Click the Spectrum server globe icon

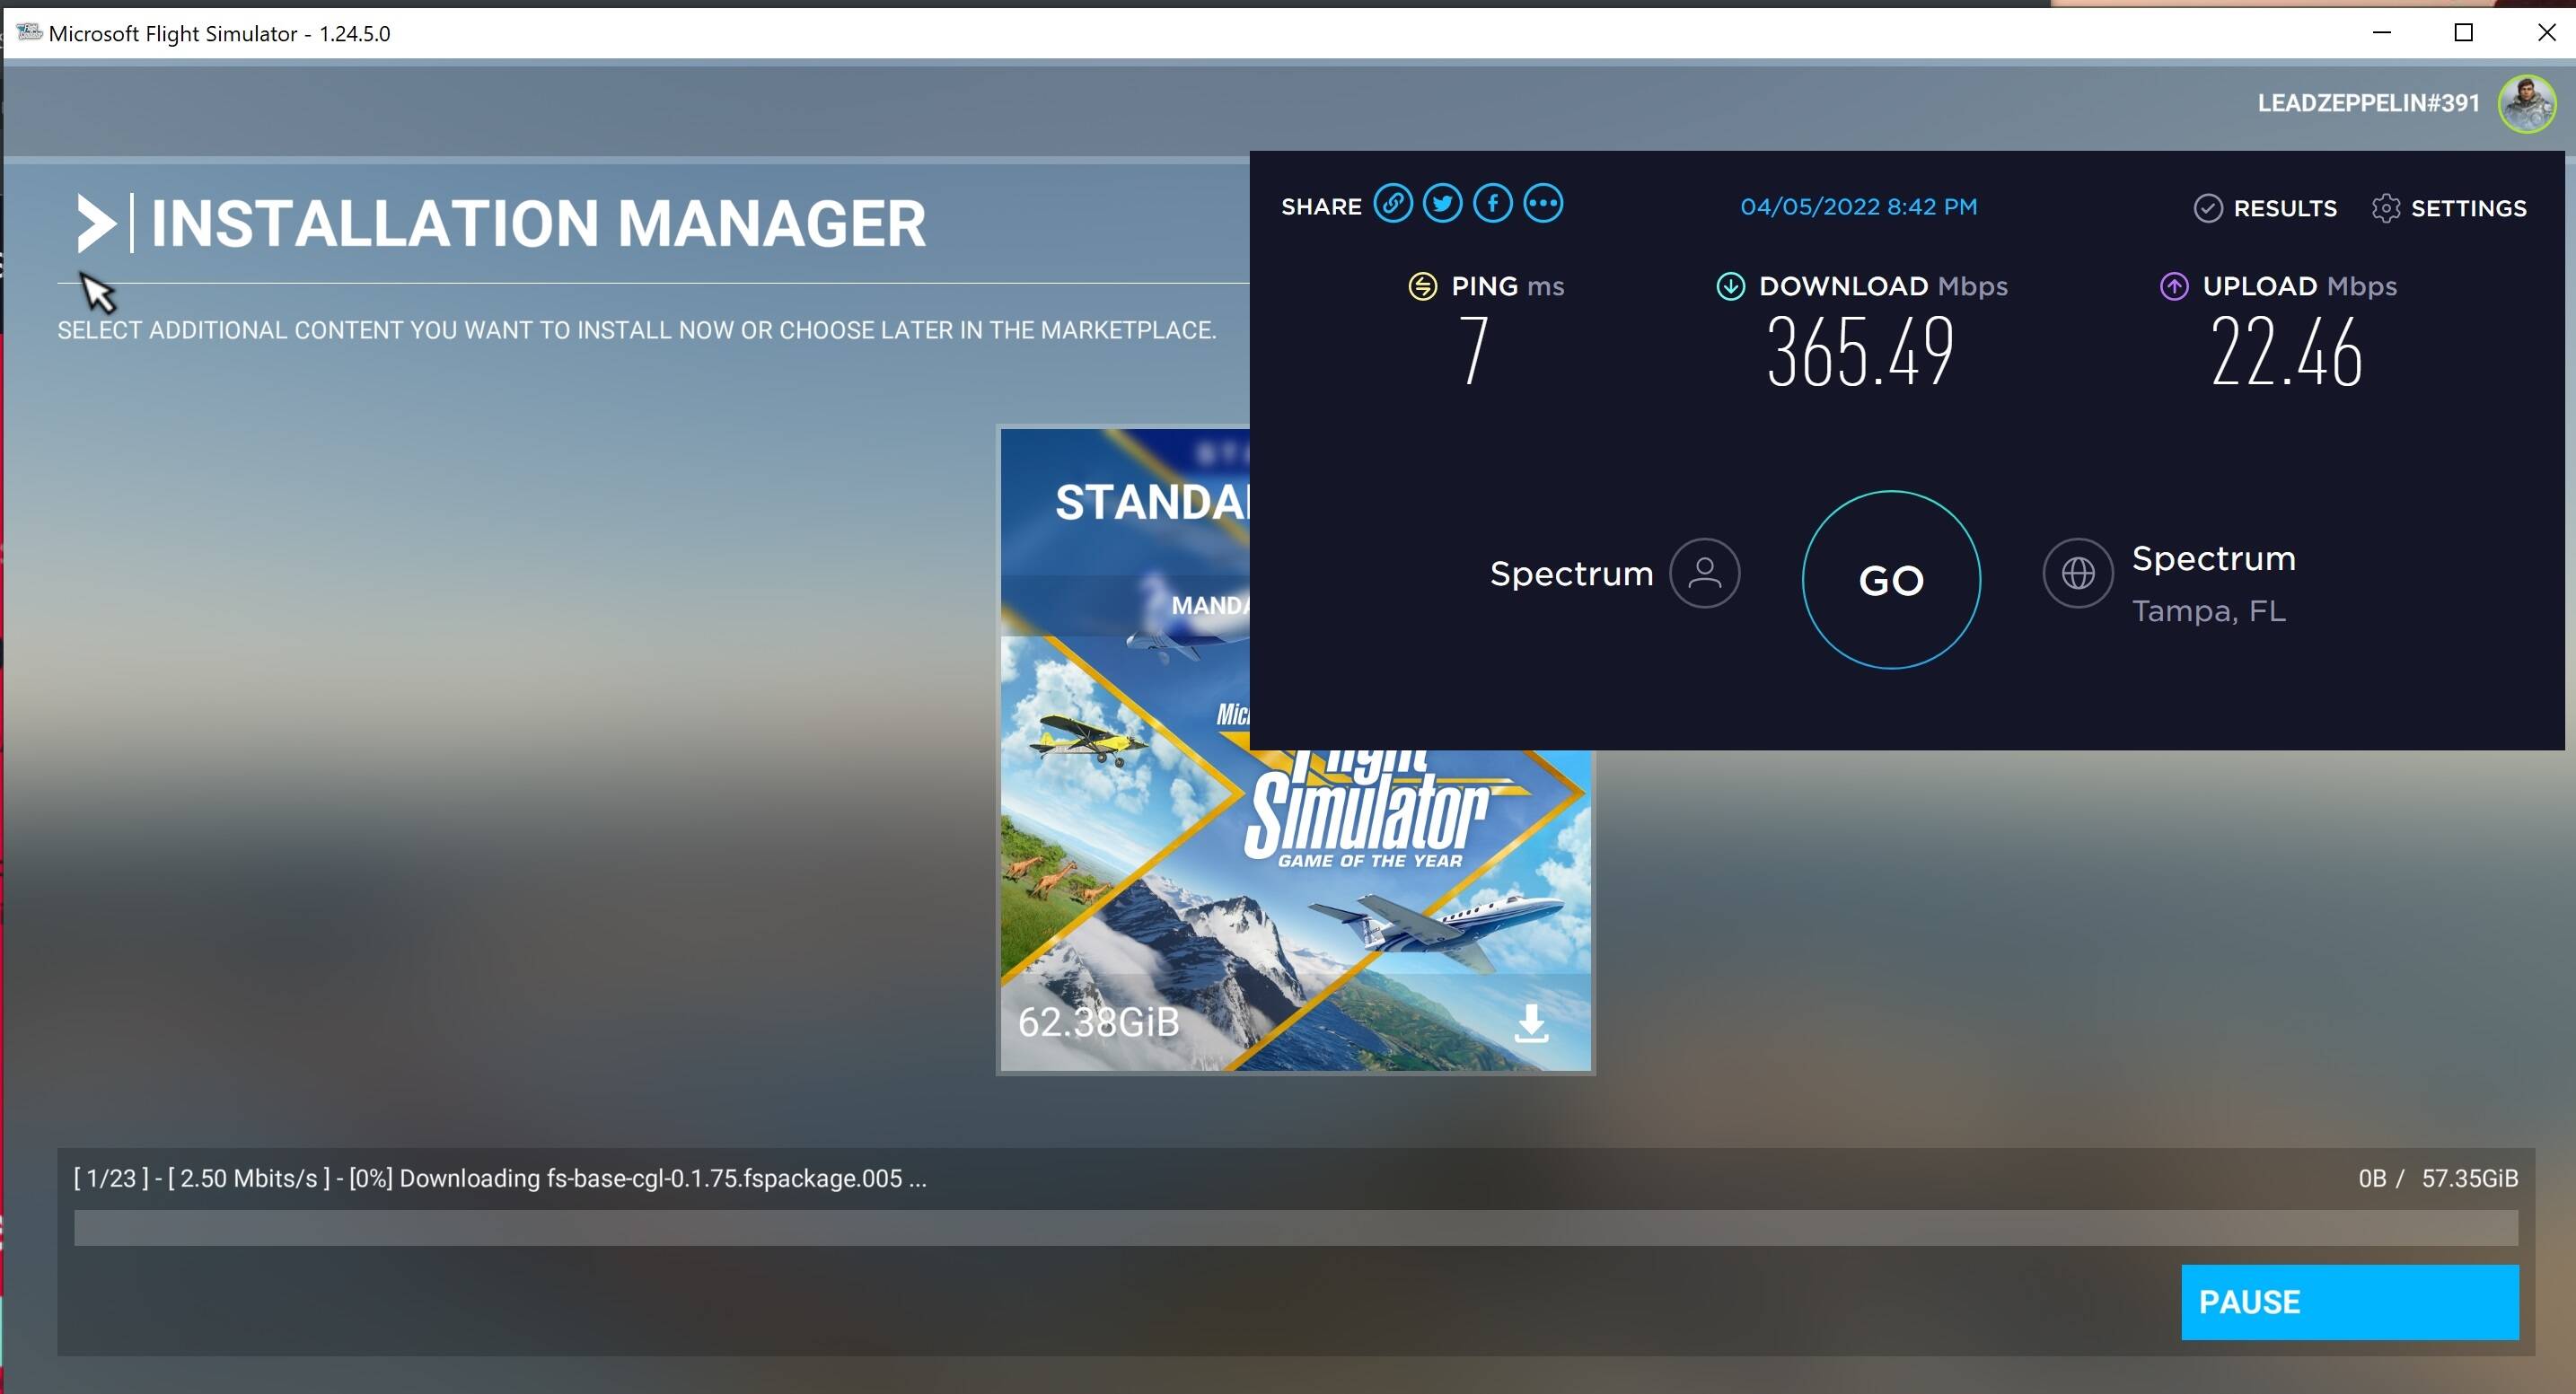(x=2078, y=573)
